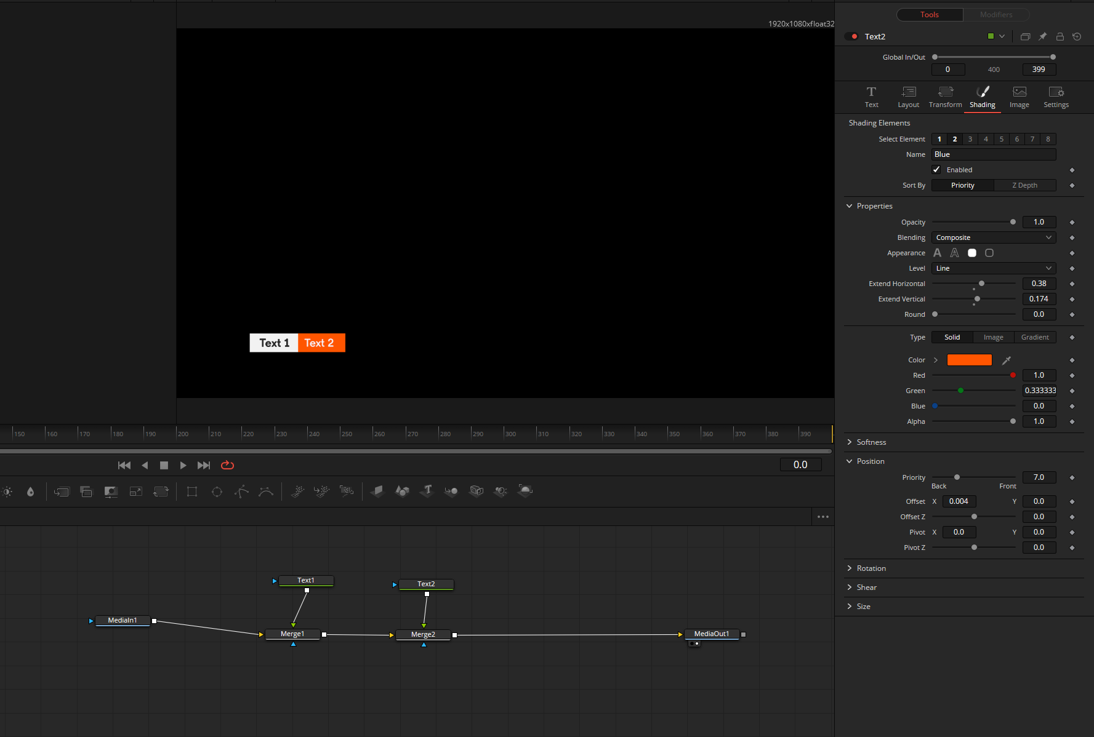Uncheck the Enabled checkbox
The image size is (1094, 737).
936,170
